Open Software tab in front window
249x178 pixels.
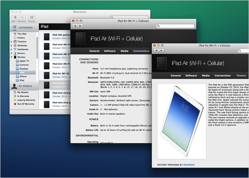pos(191,76)
